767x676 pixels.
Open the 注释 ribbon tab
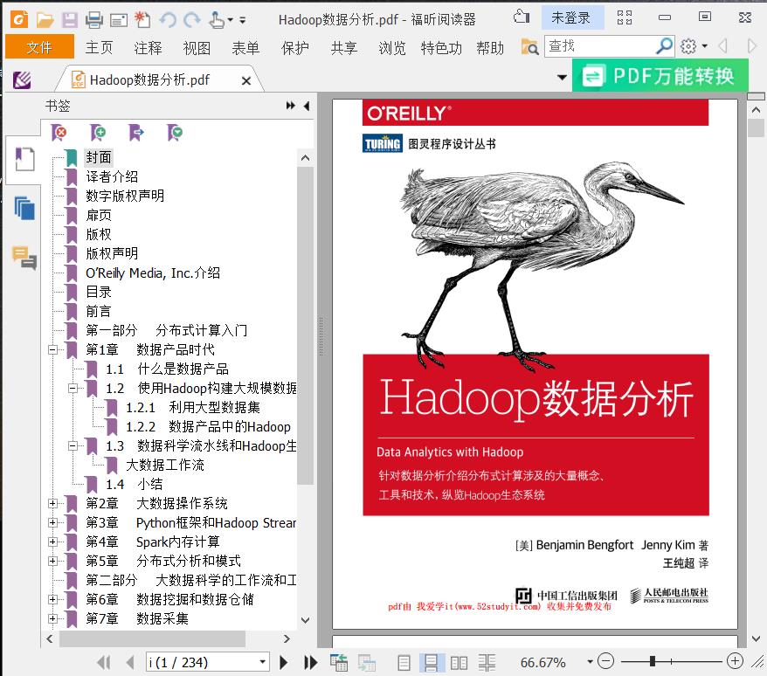pos(148,47)
